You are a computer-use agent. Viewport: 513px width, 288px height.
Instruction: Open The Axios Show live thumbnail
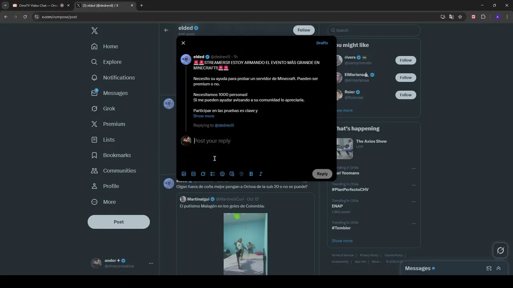coord(344,149)
